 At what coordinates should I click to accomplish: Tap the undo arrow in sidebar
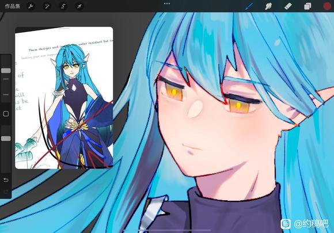[x=6, y=180]
